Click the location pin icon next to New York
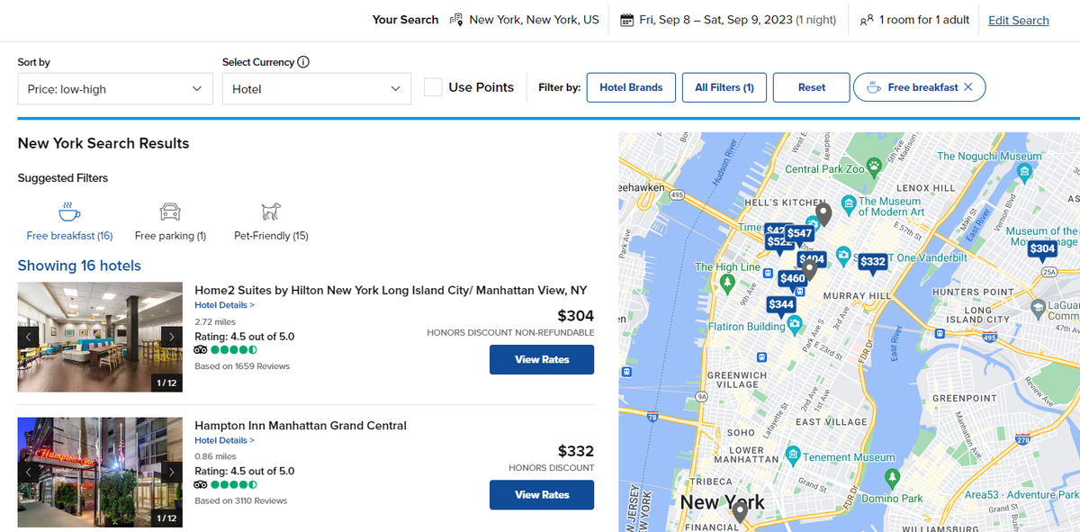 (455, 19)
